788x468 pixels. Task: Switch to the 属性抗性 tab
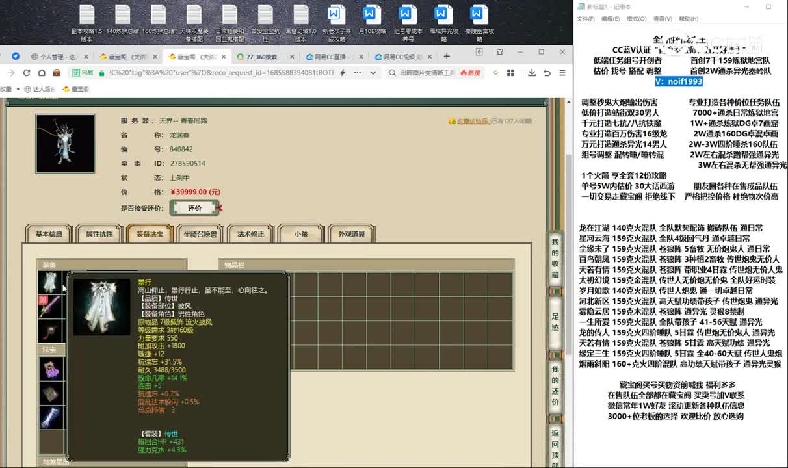coord(99,234)
